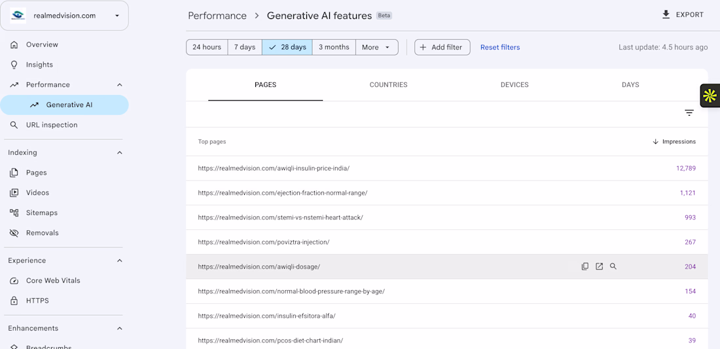Click the Impressions sort arrow
720x349 pixels.
click(x=655, y=142)
